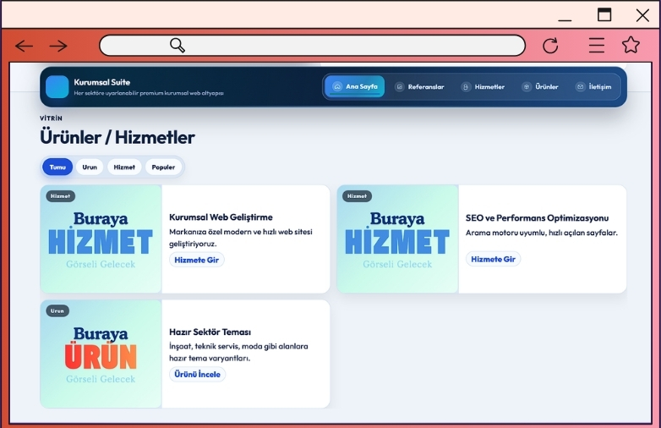The image size is (661, 428).
Task: Filter list by Urun
Action: pos(90,167)
